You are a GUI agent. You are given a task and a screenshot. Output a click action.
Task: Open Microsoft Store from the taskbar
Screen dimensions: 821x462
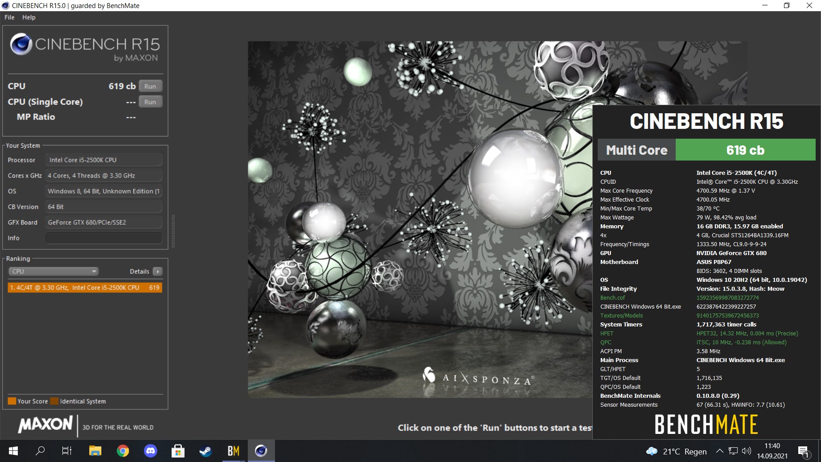point(178,451)
